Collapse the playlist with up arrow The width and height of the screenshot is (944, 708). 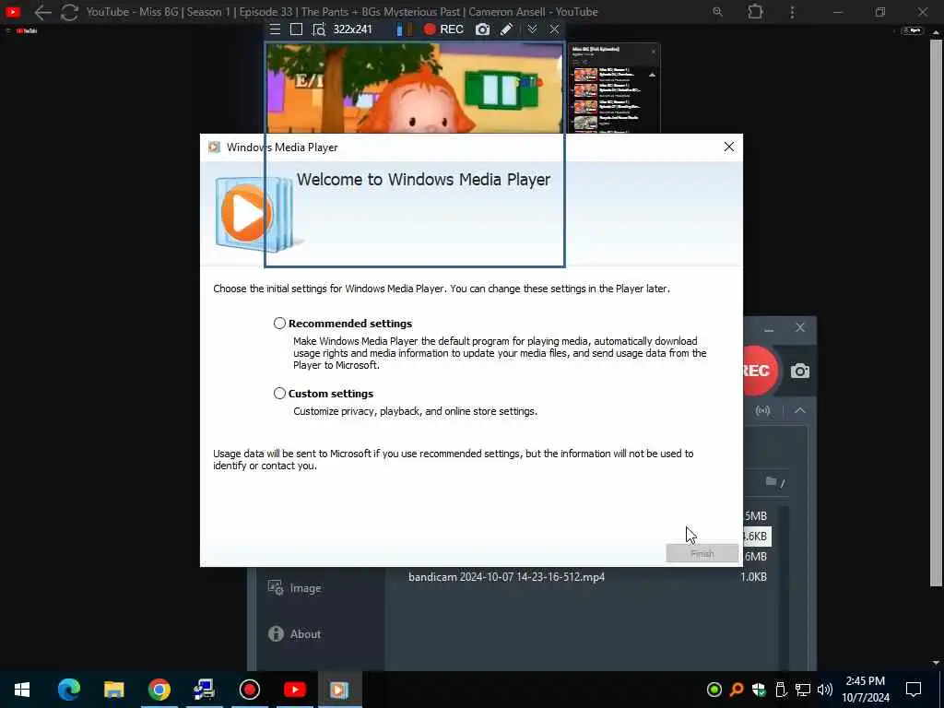point(652,76)
